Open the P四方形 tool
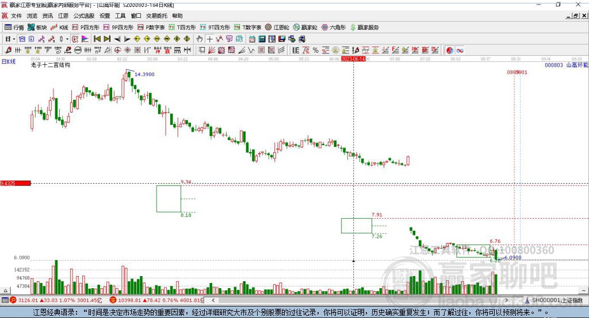The width and height of the screenshot is (589, 318). pos(86,28)
